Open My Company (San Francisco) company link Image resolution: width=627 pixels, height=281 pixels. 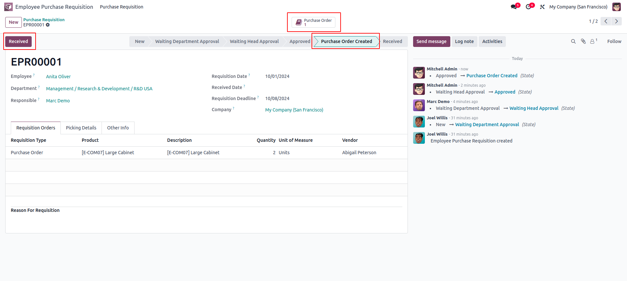point(294,110)
